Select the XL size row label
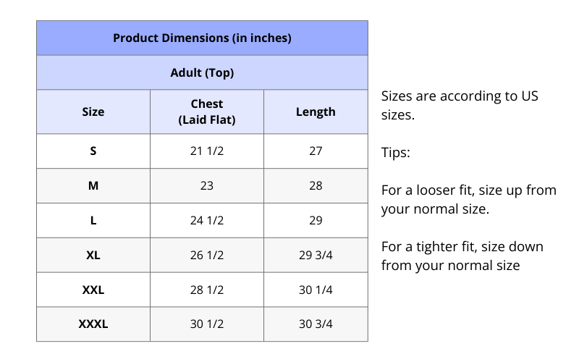 (x=93, y=256)
